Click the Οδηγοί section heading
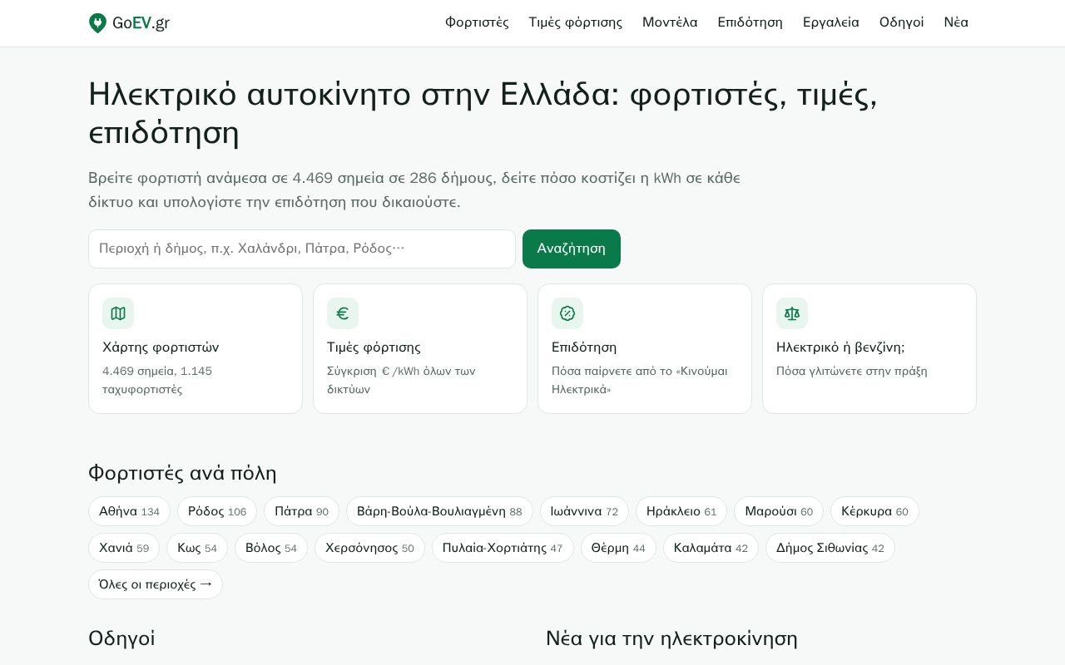The image size is (1065, 665). tap(121, 638)
